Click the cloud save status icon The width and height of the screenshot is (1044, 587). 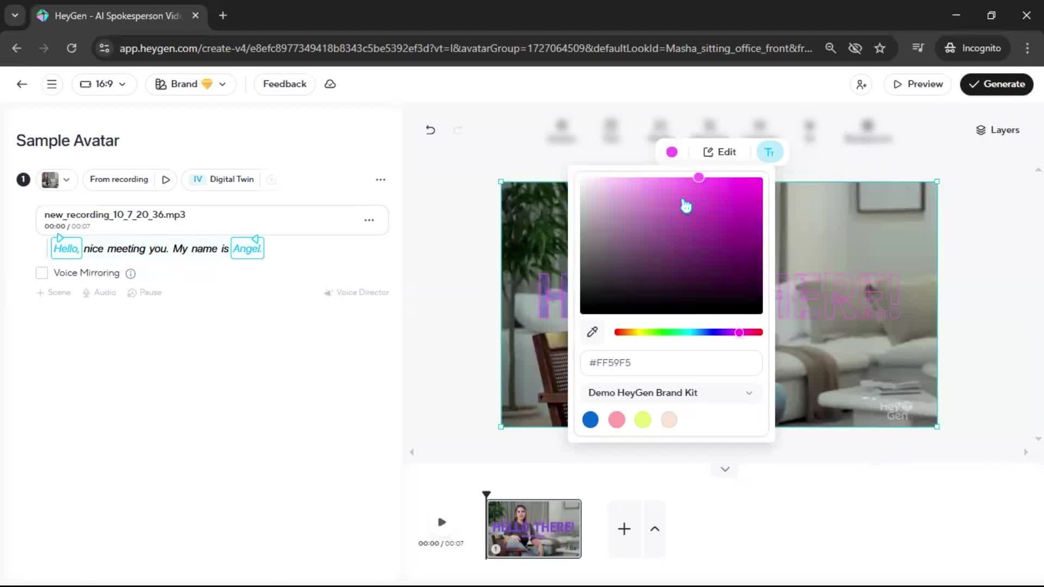[330, 84]
